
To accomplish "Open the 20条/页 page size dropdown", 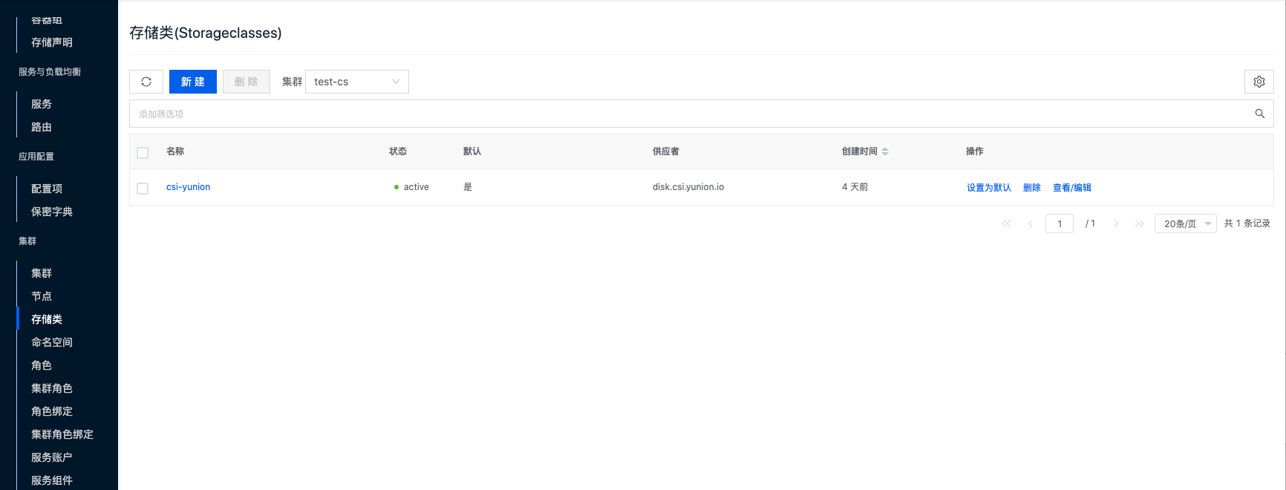I will coord(1185,223).
